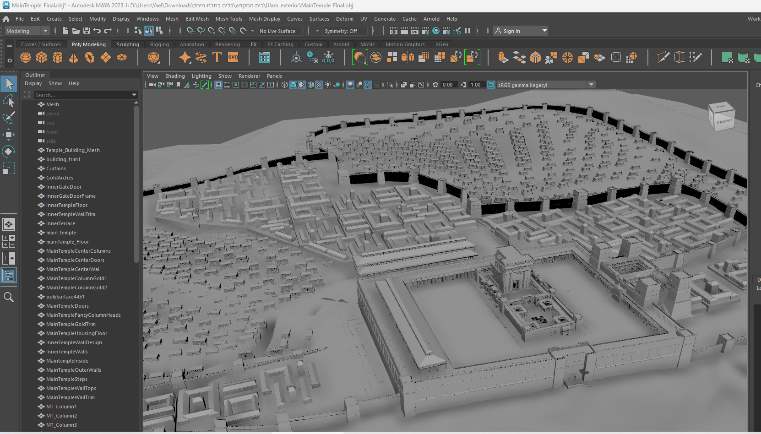Select the snap to grid magnet icon
Image resolution: width=761 pixels, height=434 pixels.
(190, 31)
